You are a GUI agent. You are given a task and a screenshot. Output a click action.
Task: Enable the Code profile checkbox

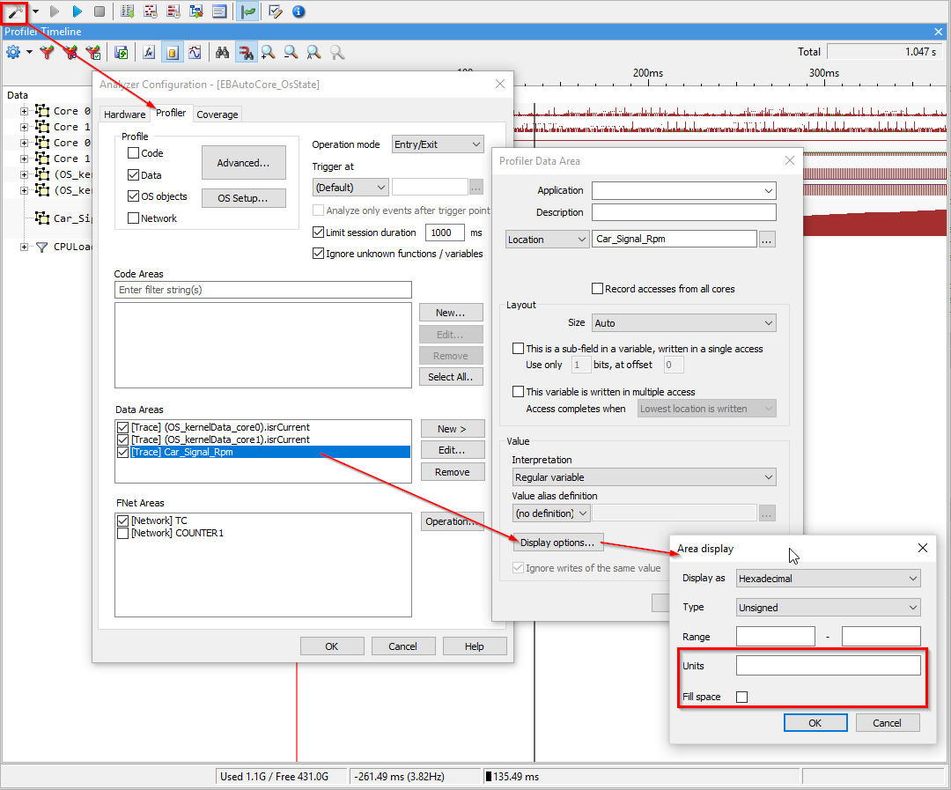click(134, 153)
